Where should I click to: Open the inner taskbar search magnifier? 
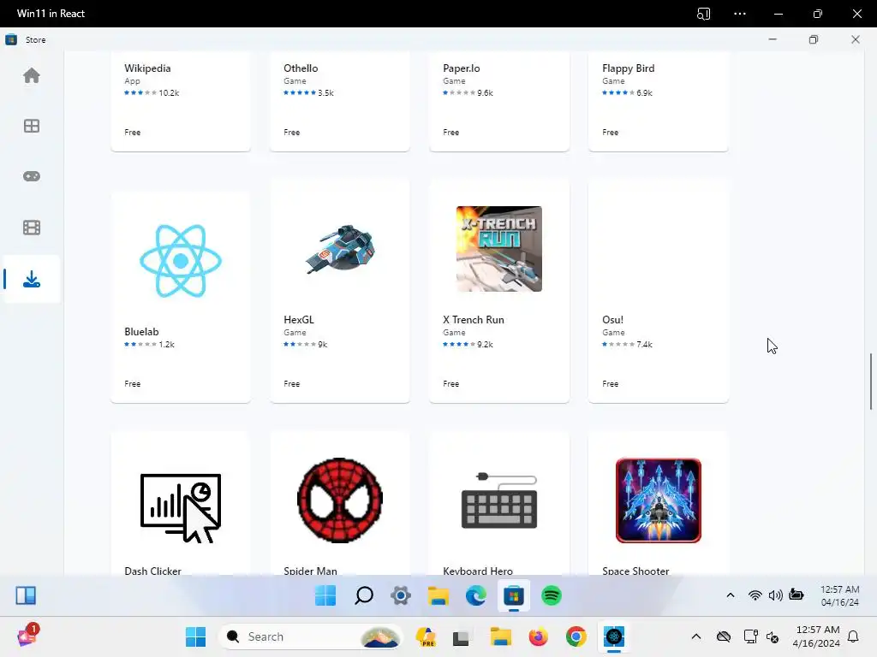(363, 595)
